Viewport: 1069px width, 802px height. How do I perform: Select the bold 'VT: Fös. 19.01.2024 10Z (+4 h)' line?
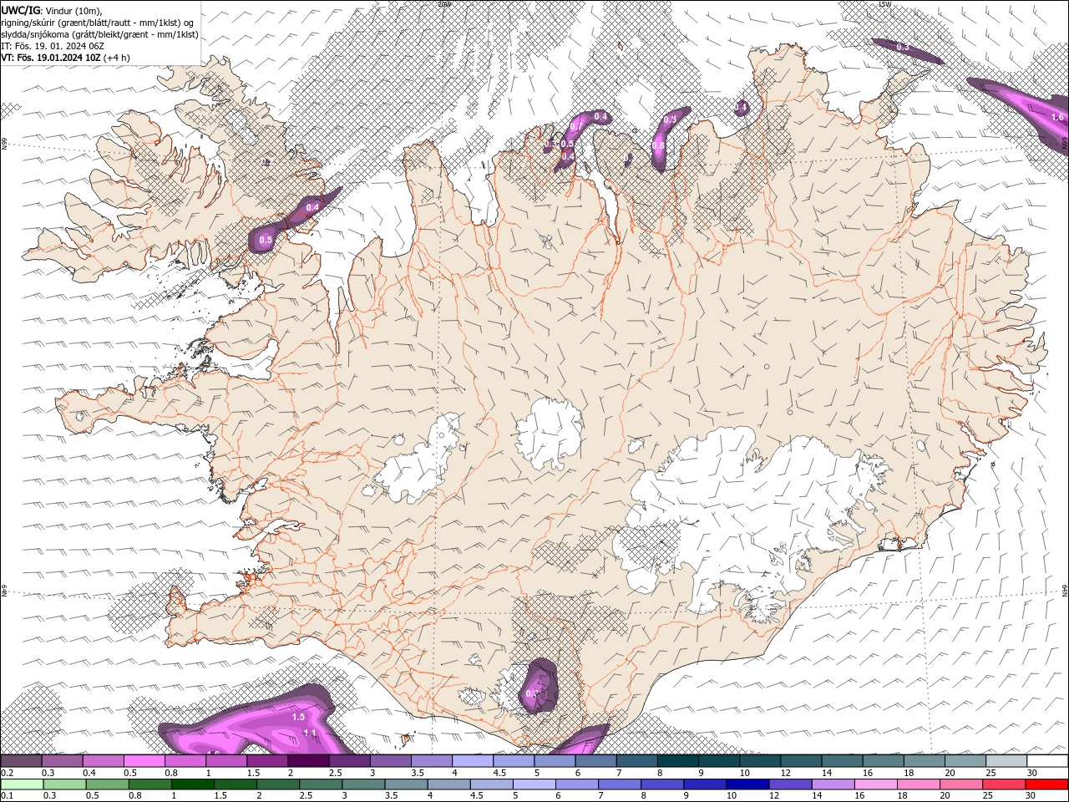(65, 58)
